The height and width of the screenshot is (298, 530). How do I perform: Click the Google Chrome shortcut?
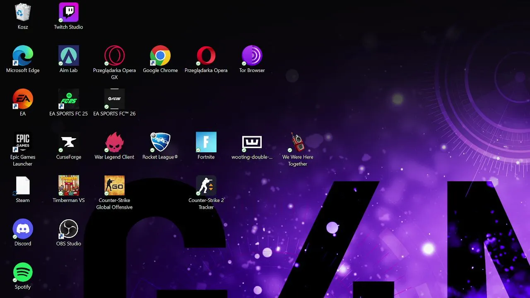click(160, 55)
